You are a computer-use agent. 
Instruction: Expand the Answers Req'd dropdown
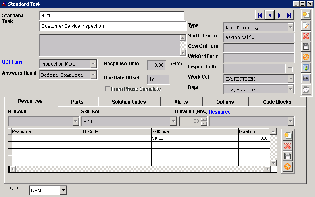[x=93, y=75]
